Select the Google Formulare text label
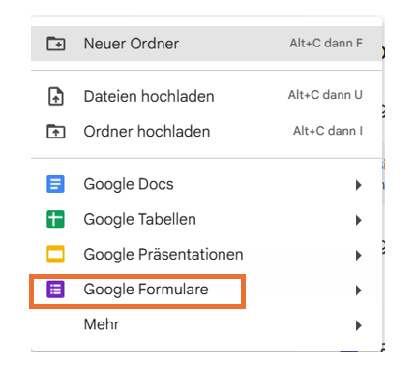The width and height of the screenshot is (416, 368). [146, 290]
